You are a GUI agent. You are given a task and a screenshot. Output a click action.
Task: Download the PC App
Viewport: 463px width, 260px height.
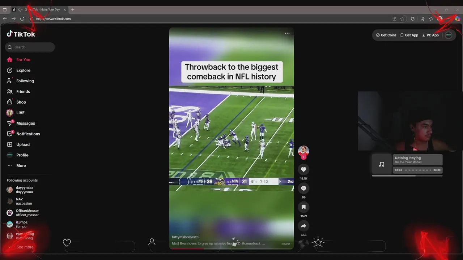coord(430,35)
